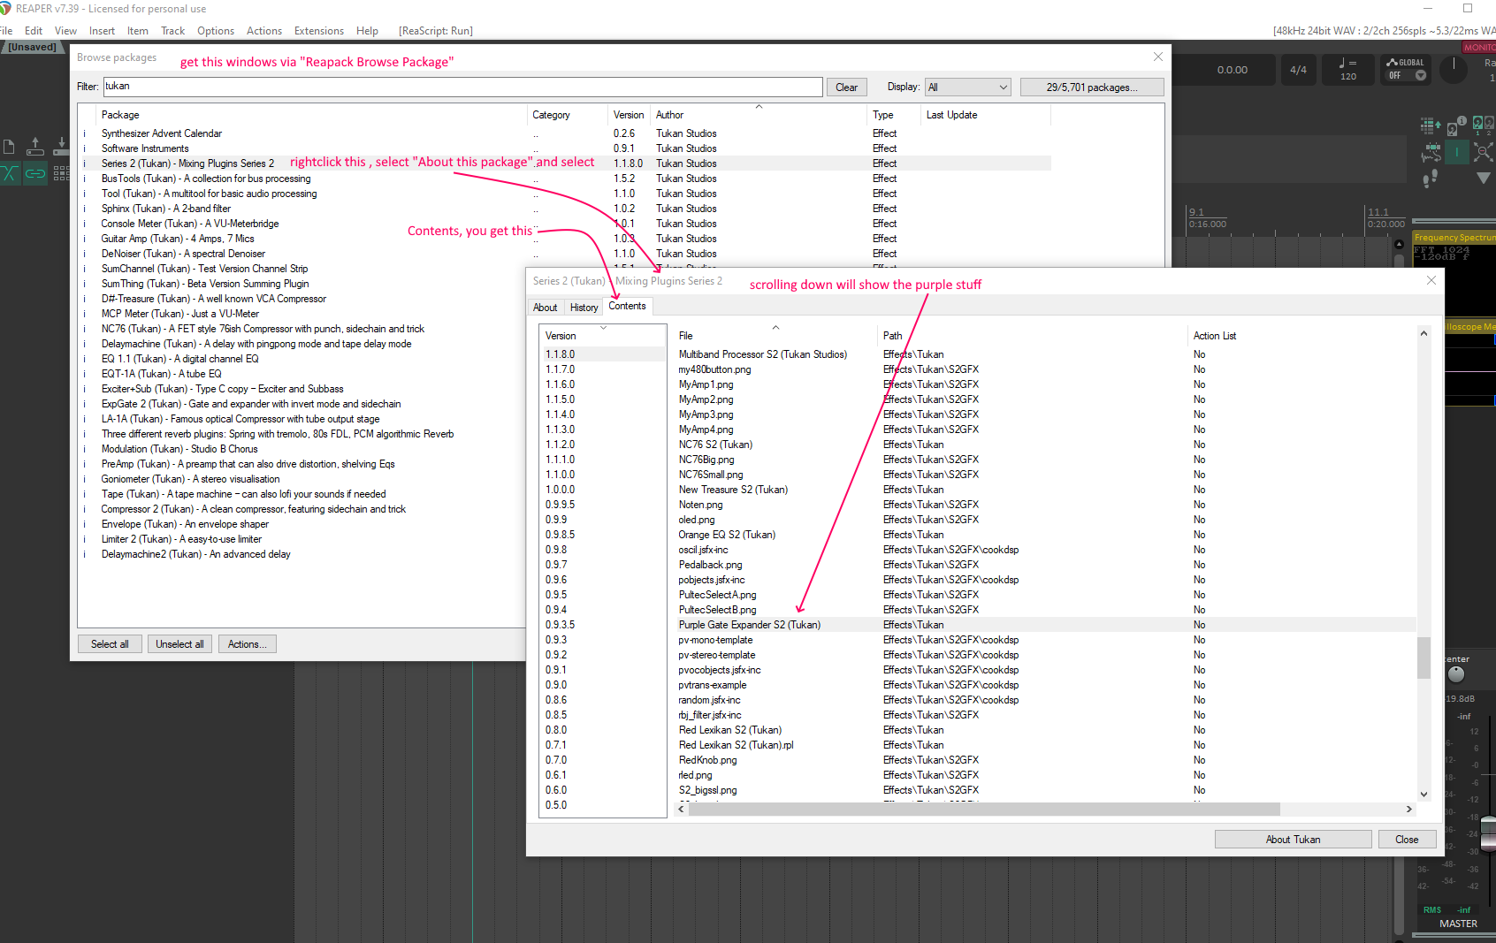Select version 1.1.7.0 in version list
The image size is (1496, 943).
pos(602,369)
